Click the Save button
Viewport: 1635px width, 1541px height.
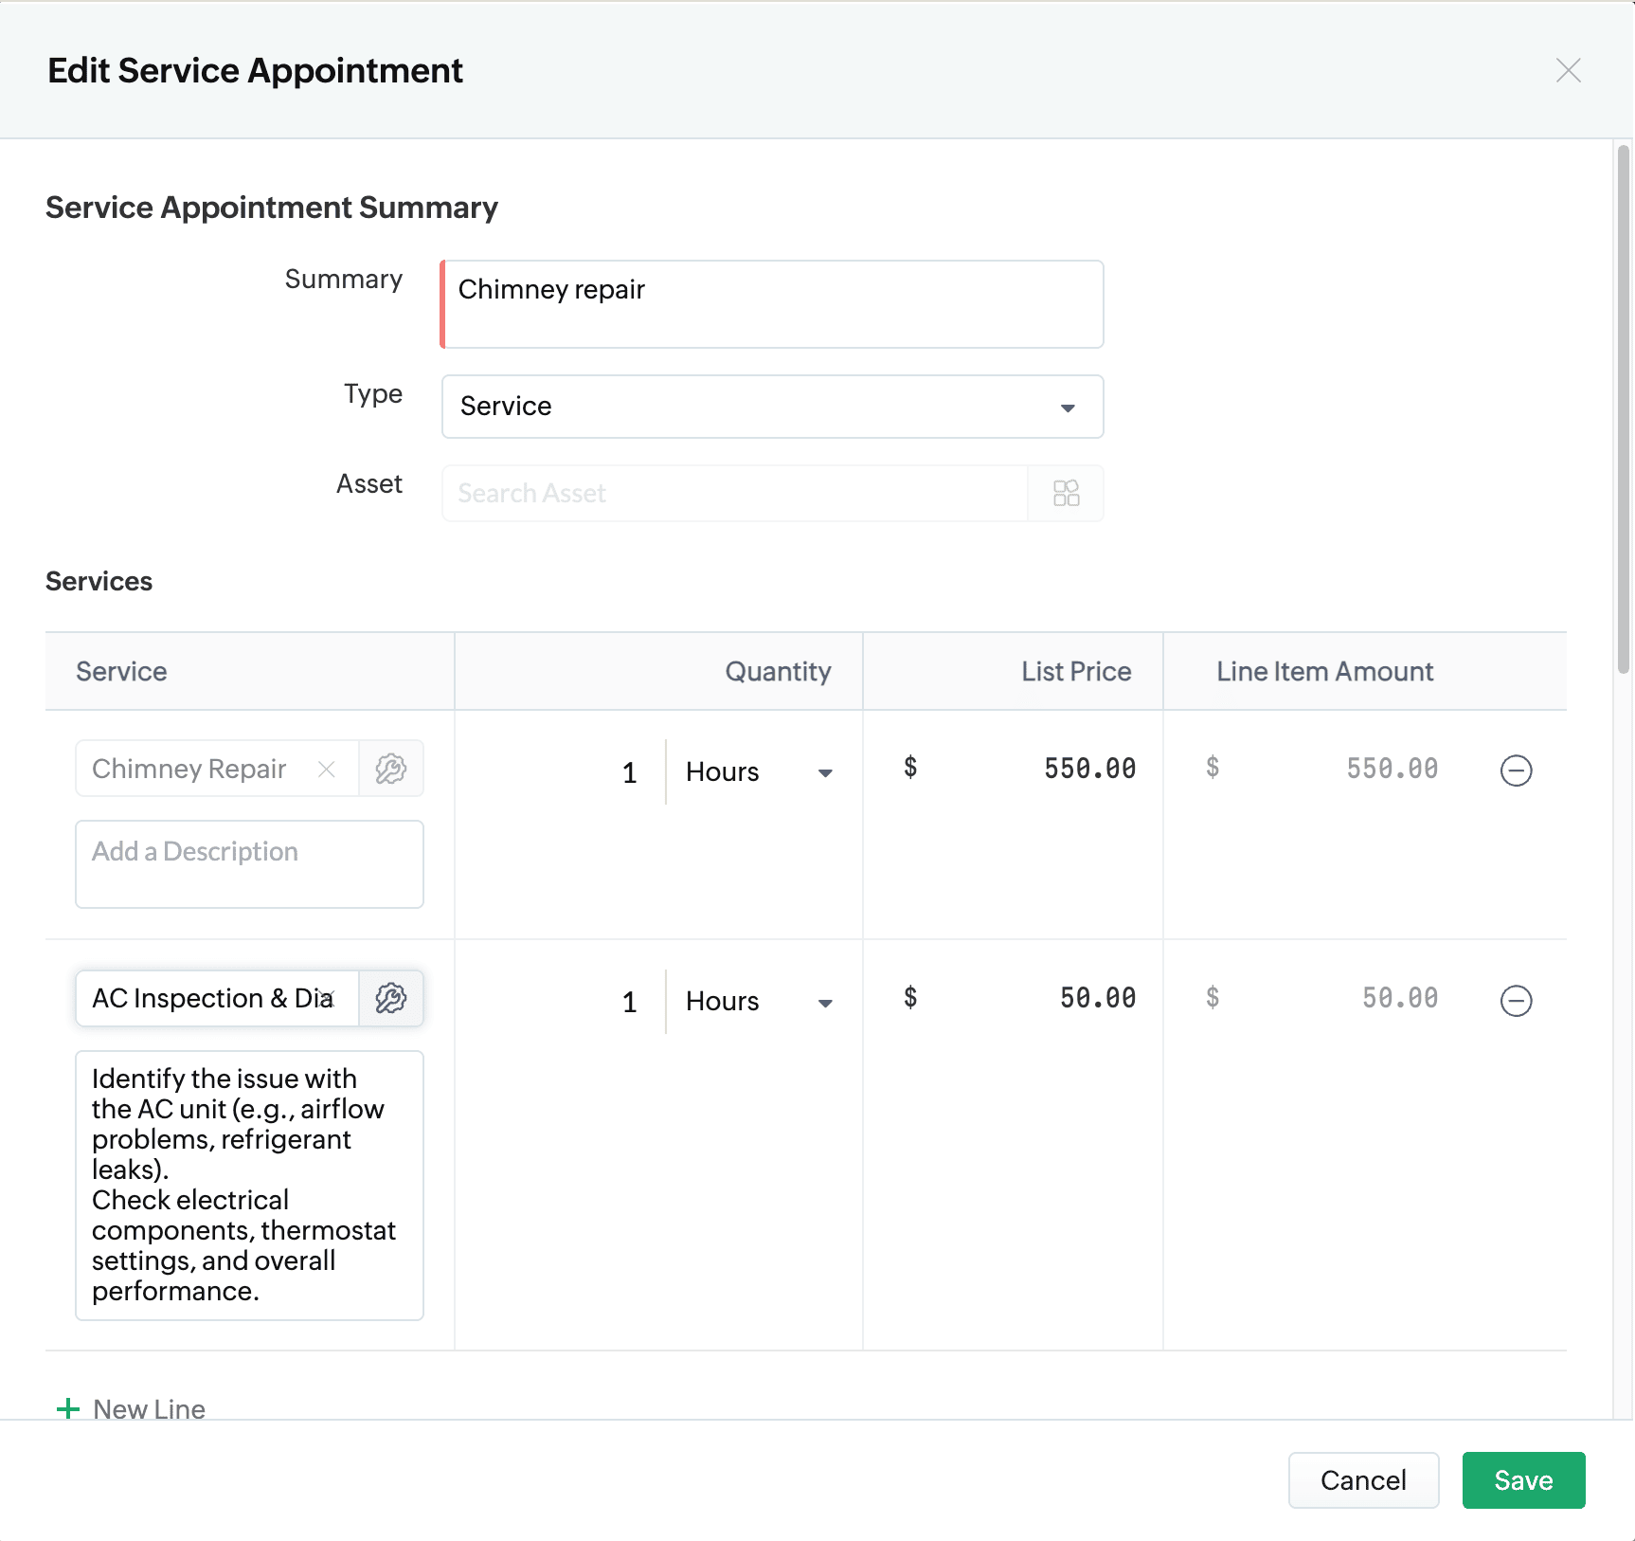tap(1522, 1479)
